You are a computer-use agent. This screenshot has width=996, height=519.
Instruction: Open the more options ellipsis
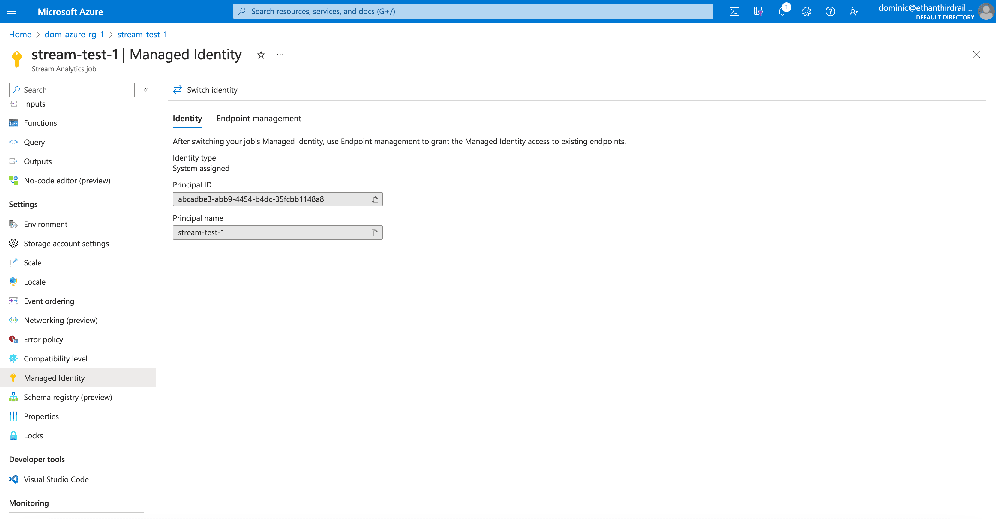(x=280, y=55)
